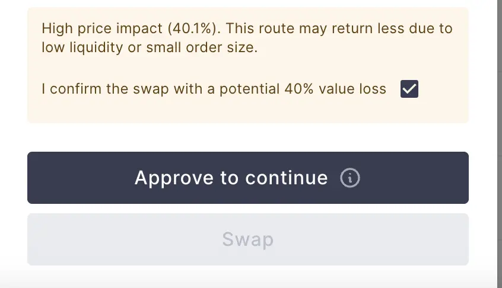Click the High price impact warning message

247,38
